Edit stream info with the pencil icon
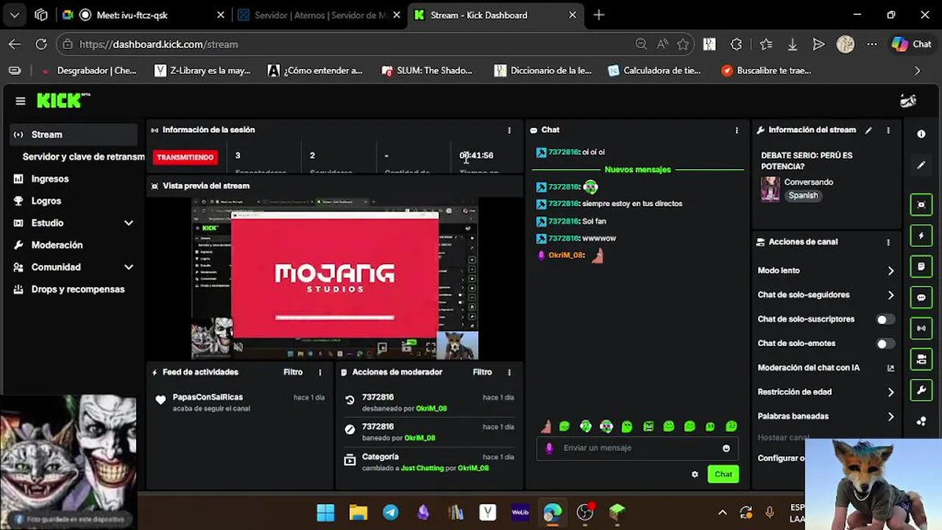 point(868,130)
